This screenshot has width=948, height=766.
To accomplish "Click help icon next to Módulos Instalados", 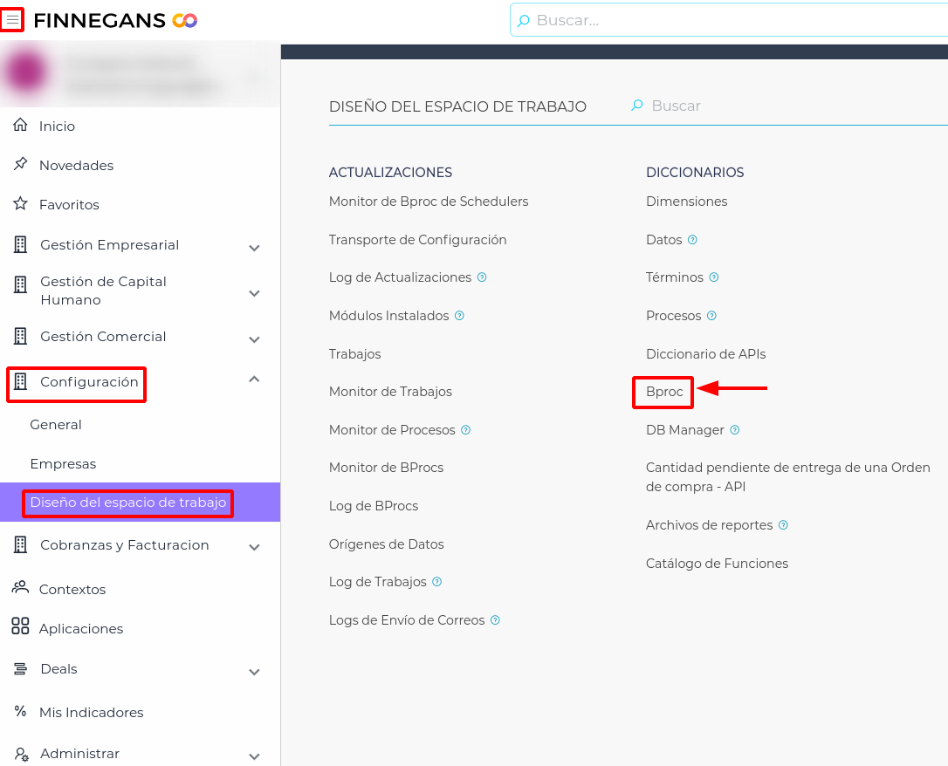I will point(460,316).
